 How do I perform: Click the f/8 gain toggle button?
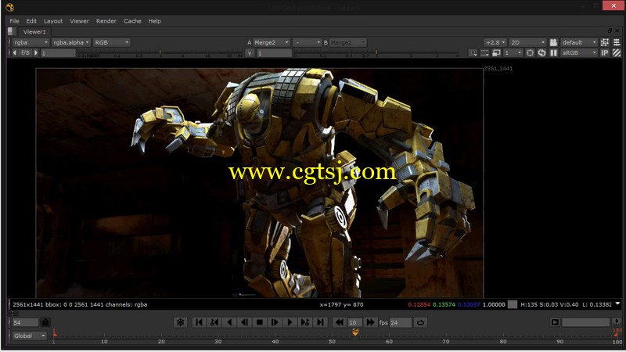tap(25, 52)
